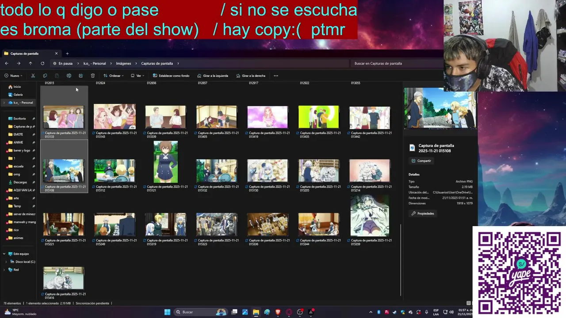Select screenshot thumbnail 2025-11-21 015121
Screen dimensions: 566x318
tap(166, 162)
